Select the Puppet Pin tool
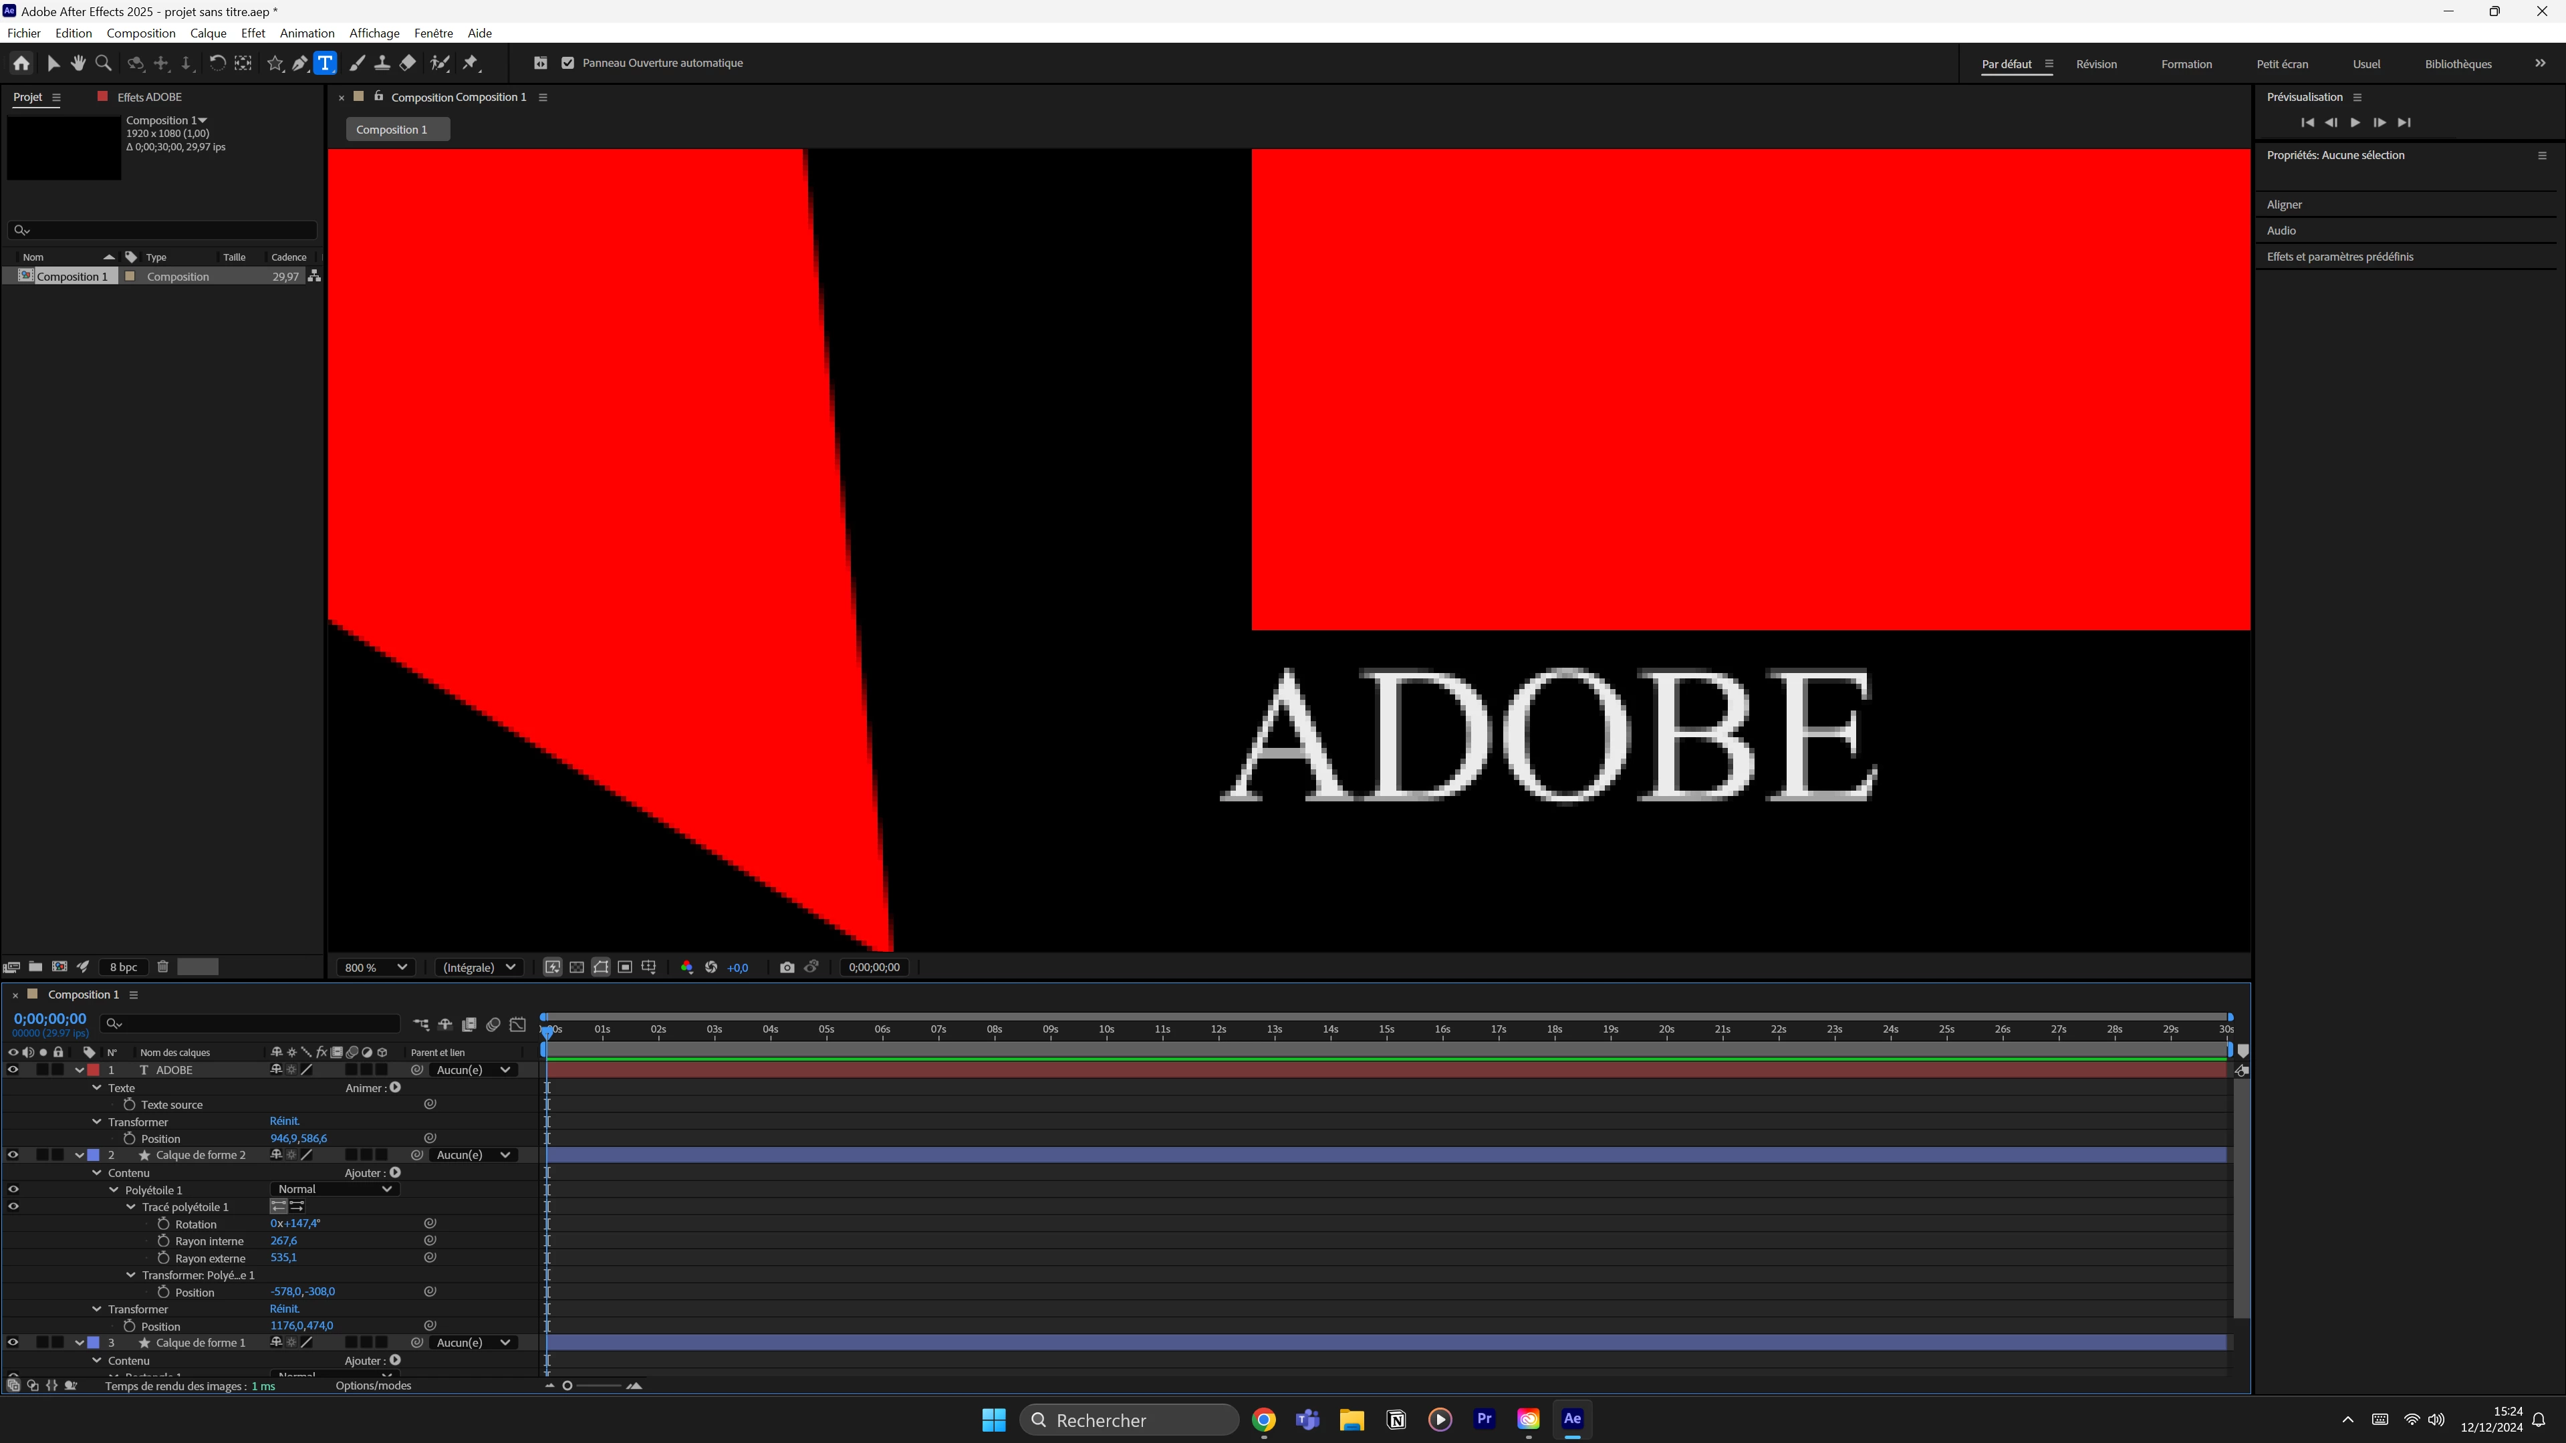 tap(471, 63)
